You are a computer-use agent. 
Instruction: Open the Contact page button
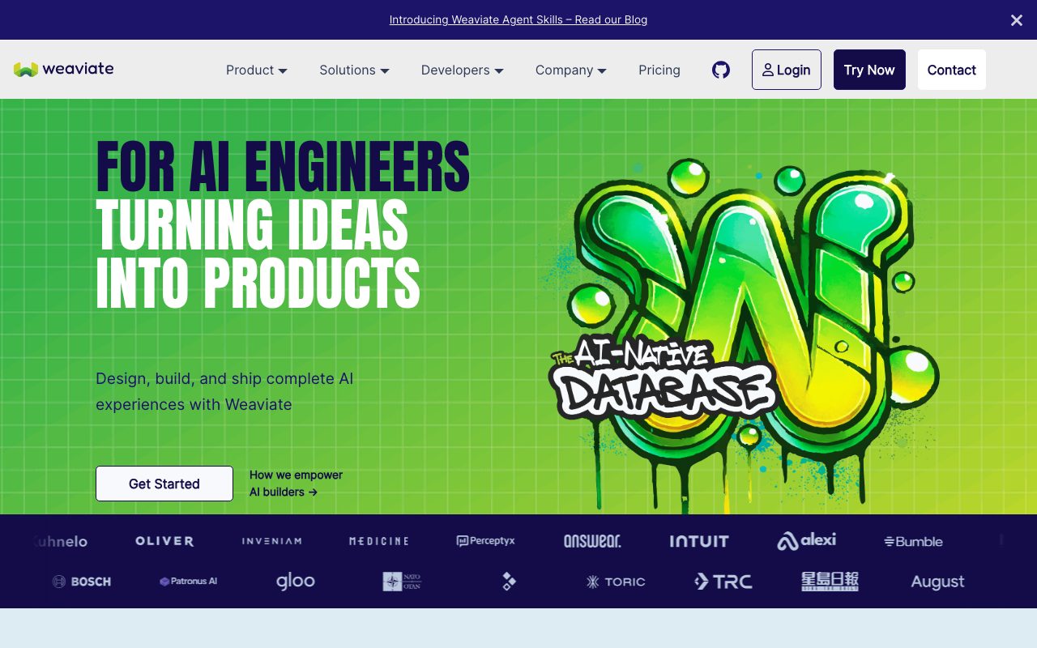(951, 70)
